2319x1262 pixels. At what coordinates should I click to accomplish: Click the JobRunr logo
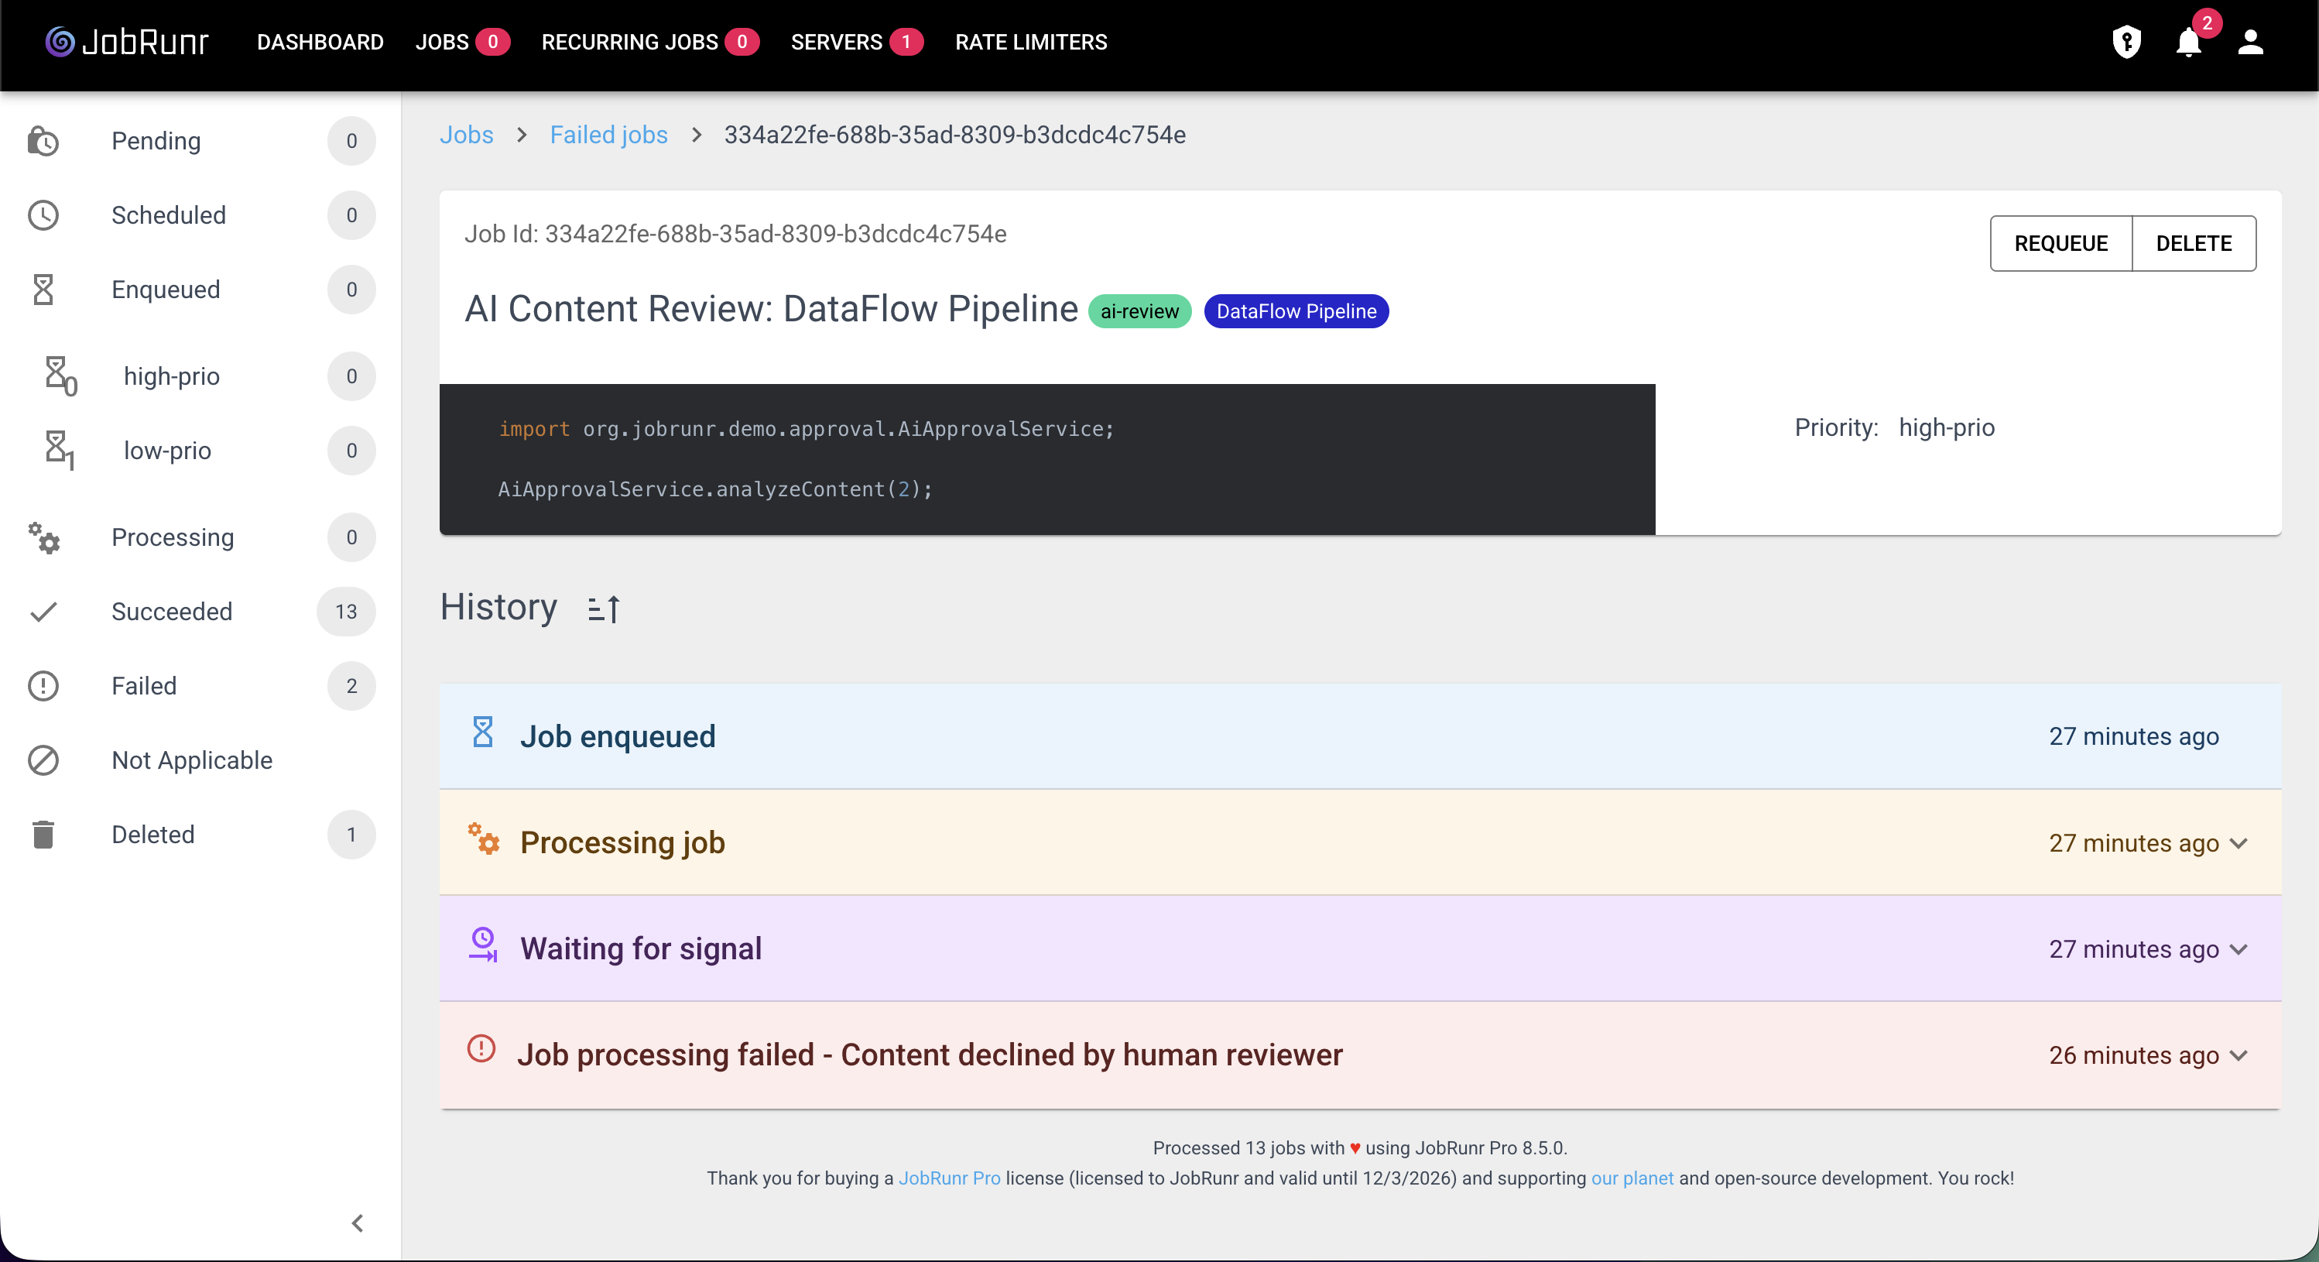(127, 43)
